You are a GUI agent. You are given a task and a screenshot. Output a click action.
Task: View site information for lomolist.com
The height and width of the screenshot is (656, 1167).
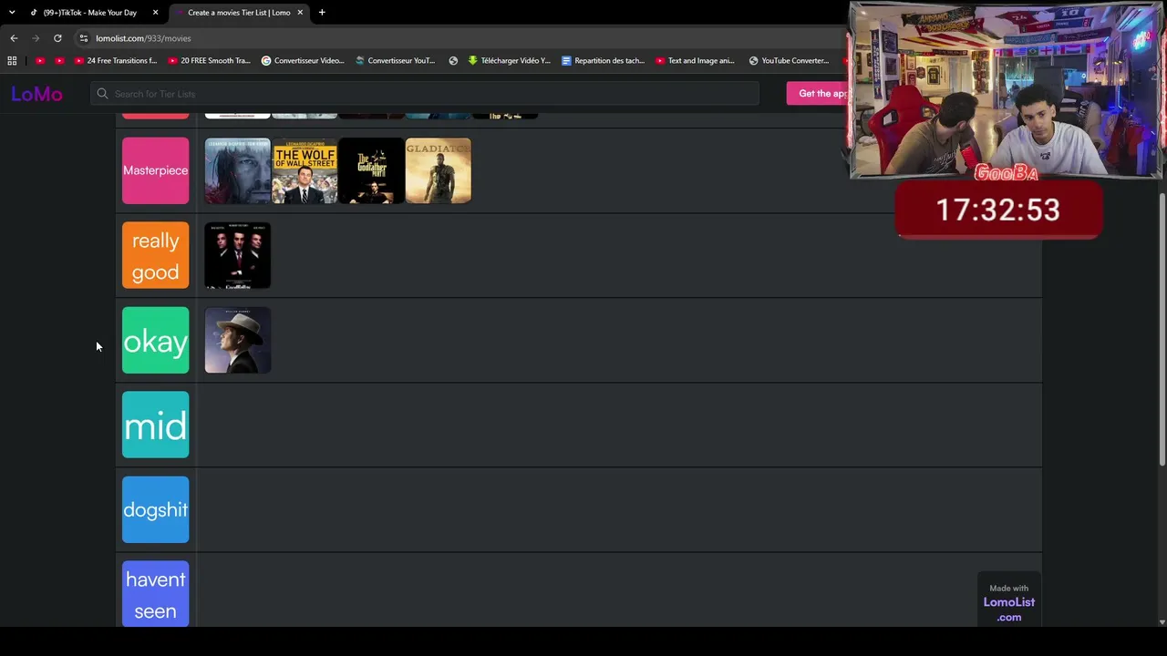(83, 38)
